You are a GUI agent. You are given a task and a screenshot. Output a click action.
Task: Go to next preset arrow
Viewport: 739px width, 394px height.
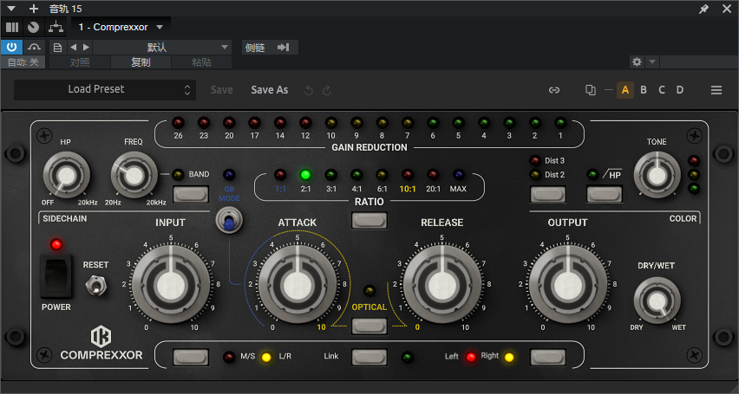[86, 47]
